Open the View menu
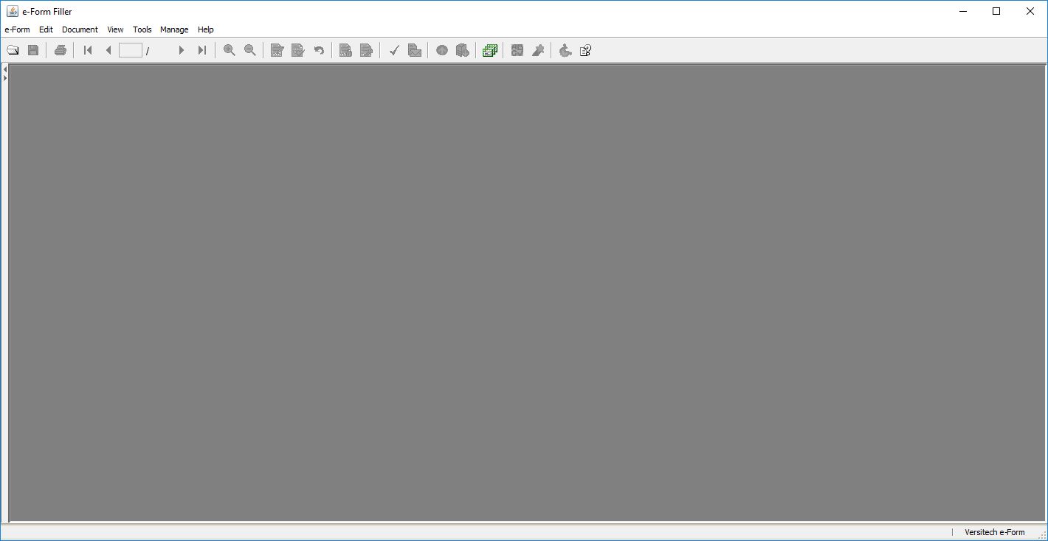This screenshot has width=1048, height=541. (x=115, y=29)
